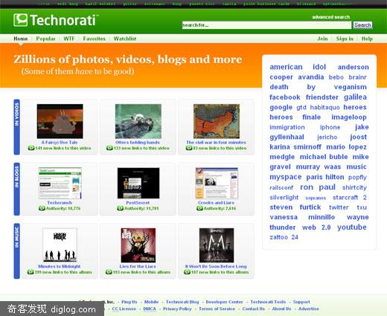This screenshot has width=387, height=316.
Task: Click the 'Otters holding hands' title link
Action: 138,142
